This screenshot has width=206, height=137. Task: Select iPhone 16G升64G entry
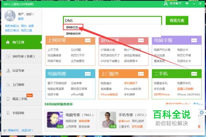[189, 94]
